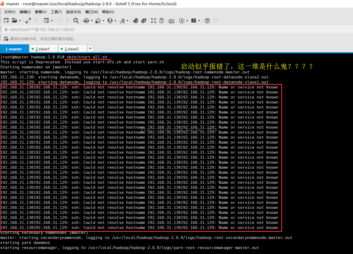353x254 pixels.
Task: Click the lock icon in address bar
Action: 6,30
